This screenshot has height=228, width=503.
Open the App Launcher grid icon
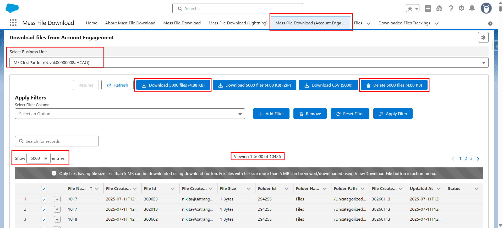pos(13,23)
